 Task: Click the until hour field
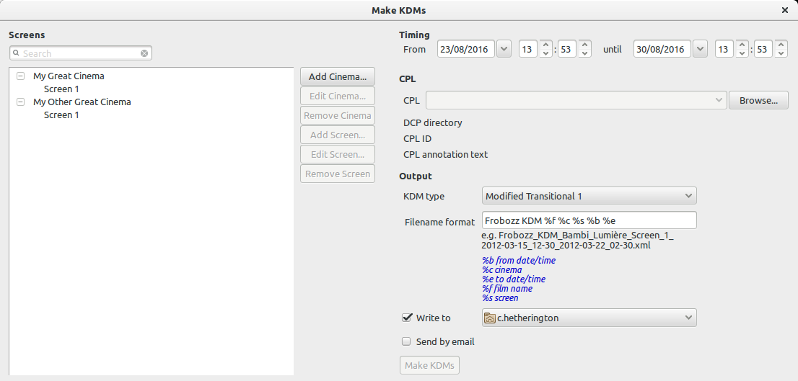[724, 49]
